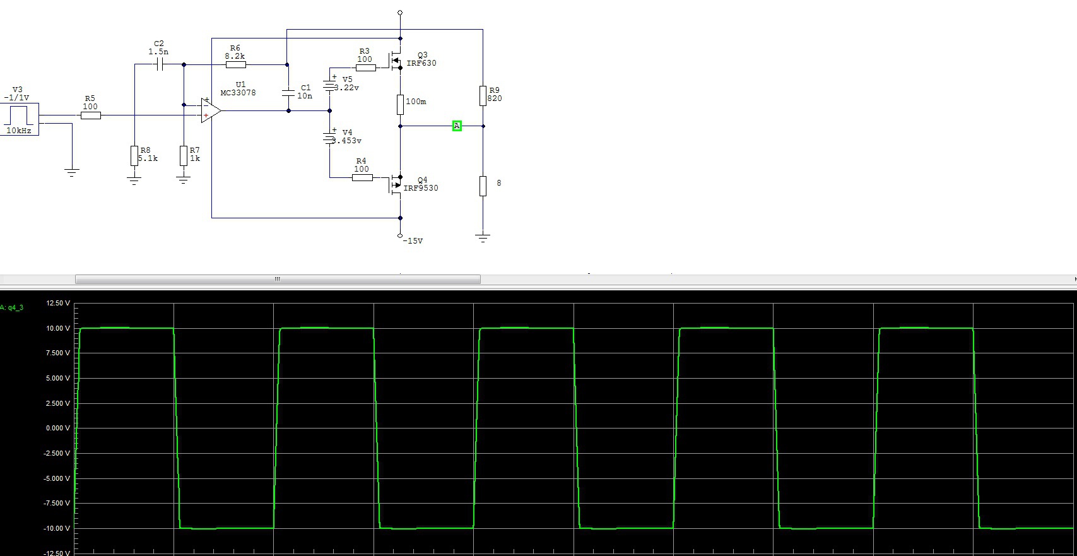Click the "-2.500 V" axis label
The height and width of the screenshot is (556, 1077).
pos(57,453)
